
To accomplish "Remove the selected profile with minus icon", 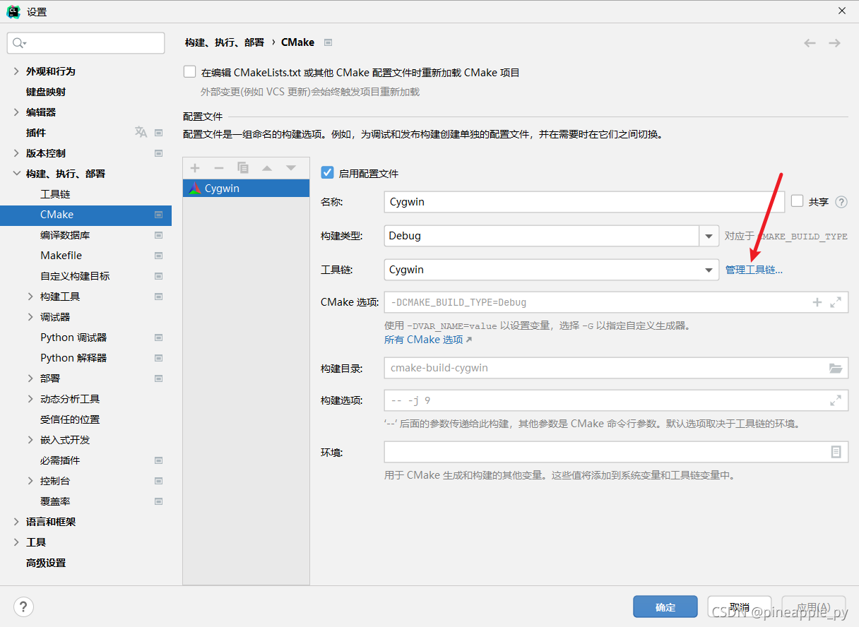I will click(219, 168).
